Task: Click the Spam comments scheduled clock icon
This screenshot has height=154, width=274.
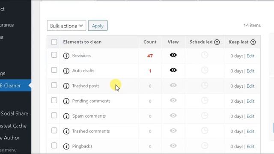Action: [x=205, y=115]
